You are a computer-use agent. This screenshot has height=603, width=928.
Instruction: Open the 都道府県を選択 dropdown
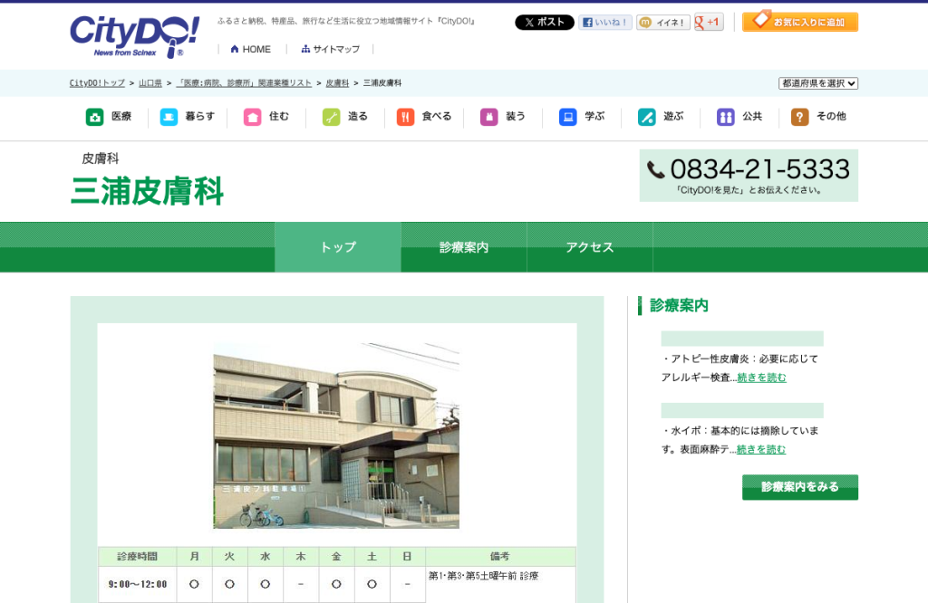point(818,83)
